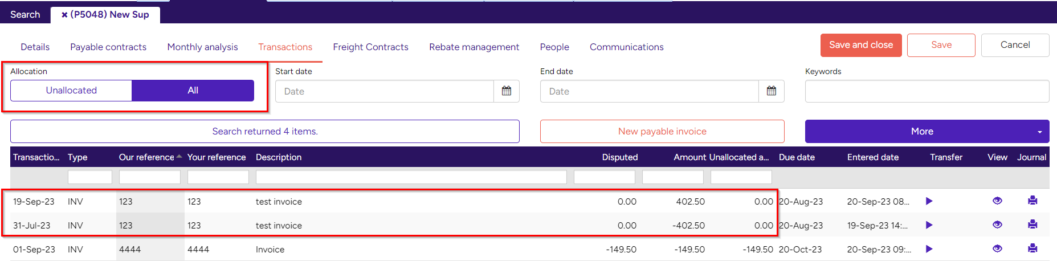Transfer the 01-Sep-23 invoice 4444
This screenshot has width=1057, height=261.
[929, 249]
